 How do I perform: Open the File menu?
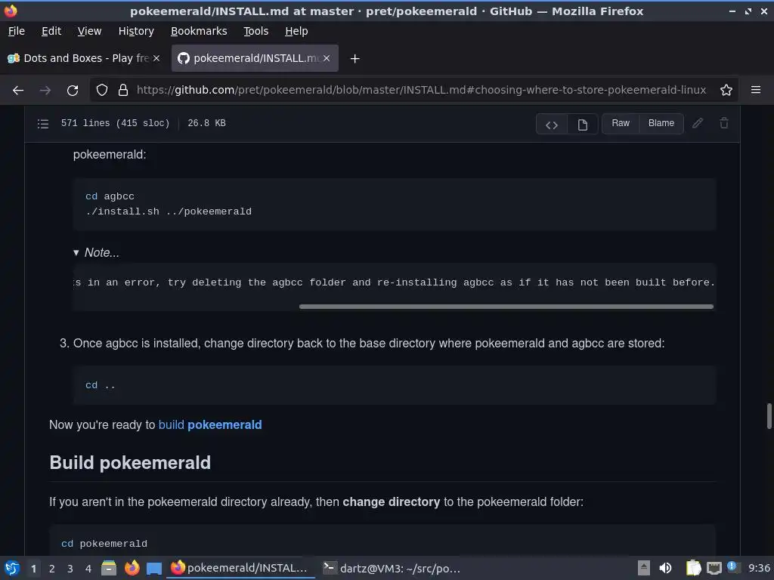click(x=17, y=31)
